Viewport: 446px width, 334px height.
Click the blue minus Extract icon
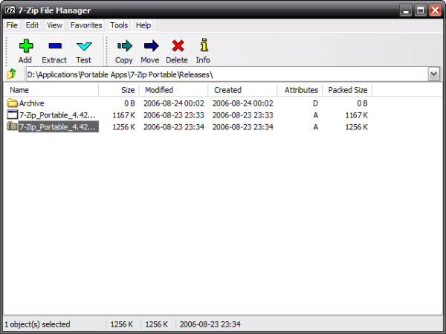point(54,47)
